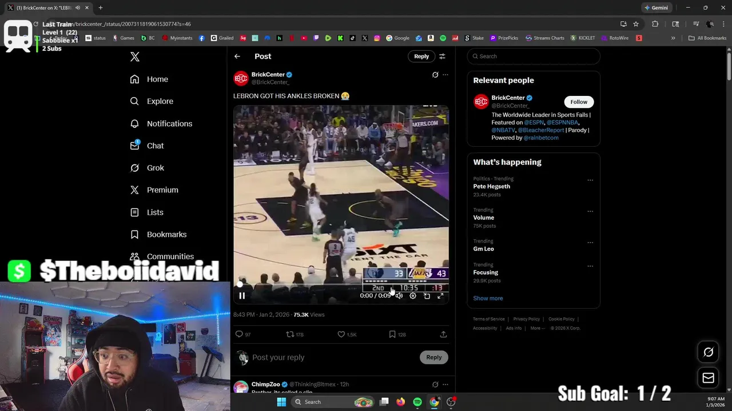The height and width of the screenshot is (411, 732).
Task: Expand hidden bookmarks chevron
Action: click(x=673, y=38)
